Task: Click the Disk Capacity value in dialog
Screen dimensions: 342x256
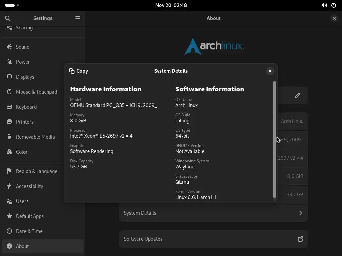Action: point(78,167)
